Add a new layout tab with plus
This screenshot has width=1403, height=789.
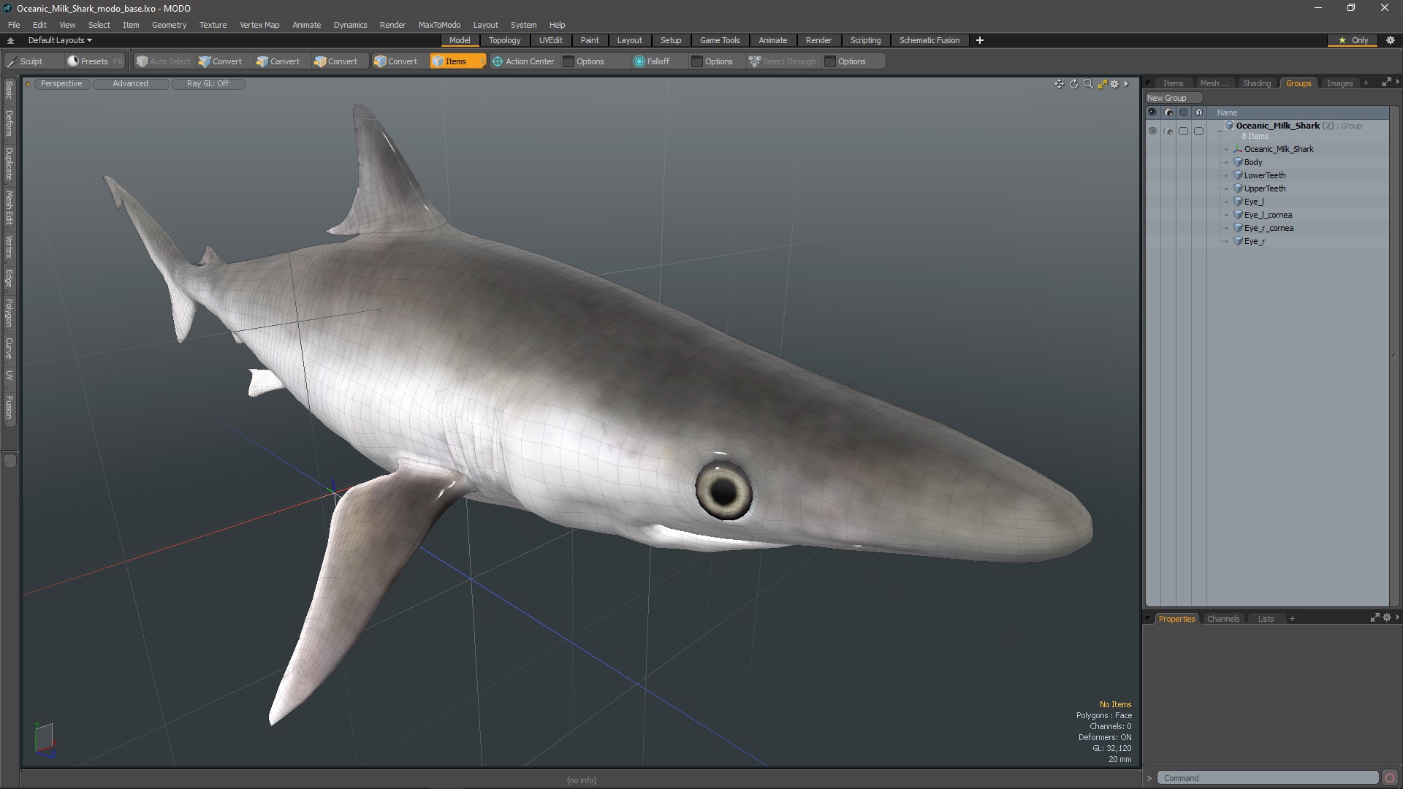coord(980,40)
